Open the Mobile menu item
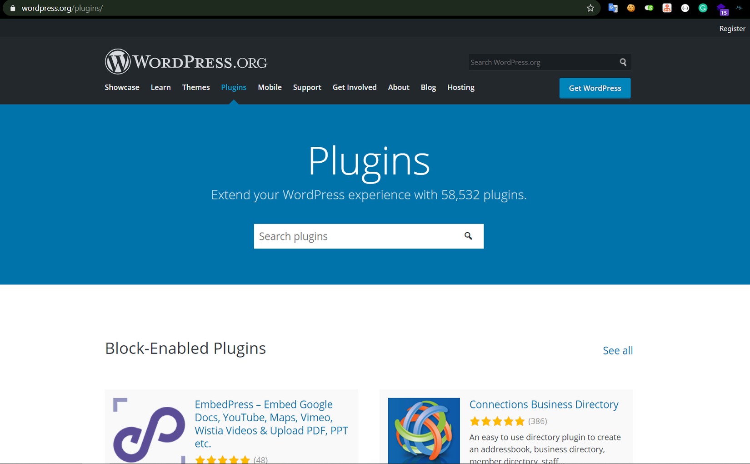 (x=270, y=87)
